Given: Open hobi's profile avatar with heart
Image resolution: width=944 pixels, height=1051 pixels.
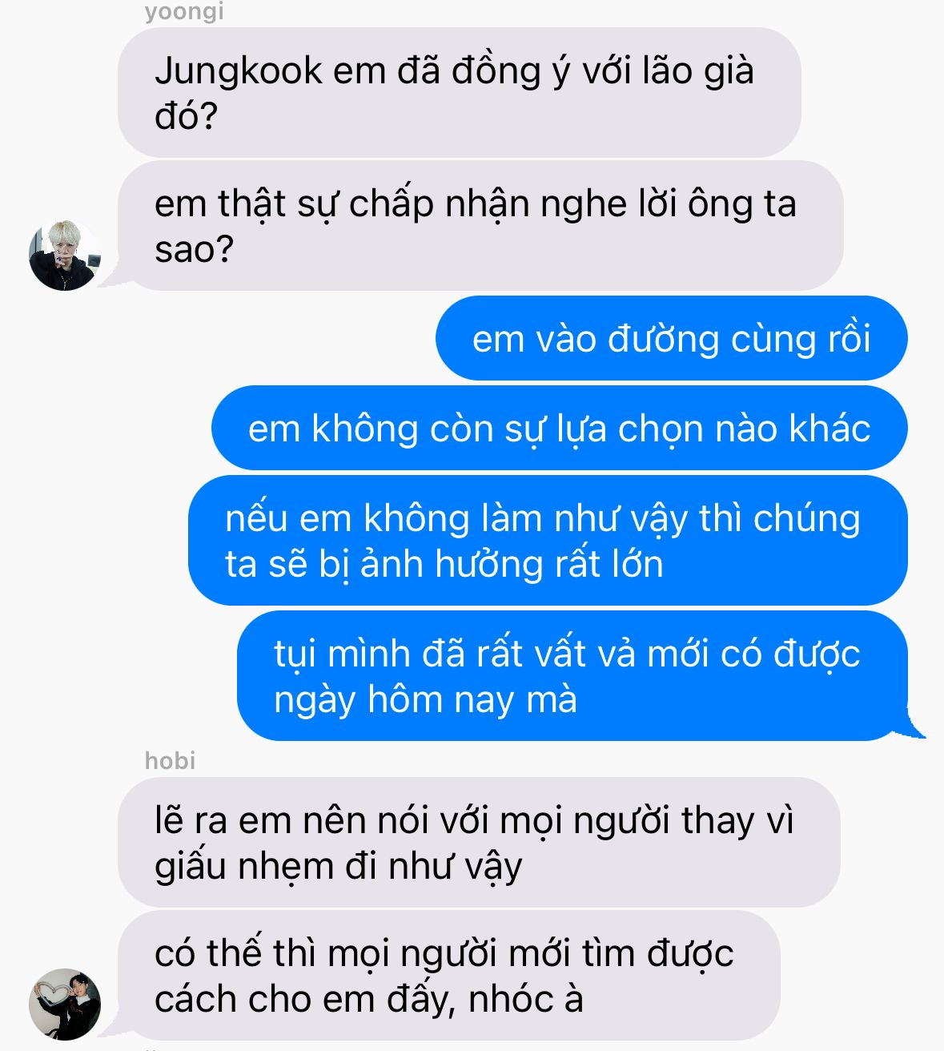Looking at the screenshot, I should [64, 1004].
